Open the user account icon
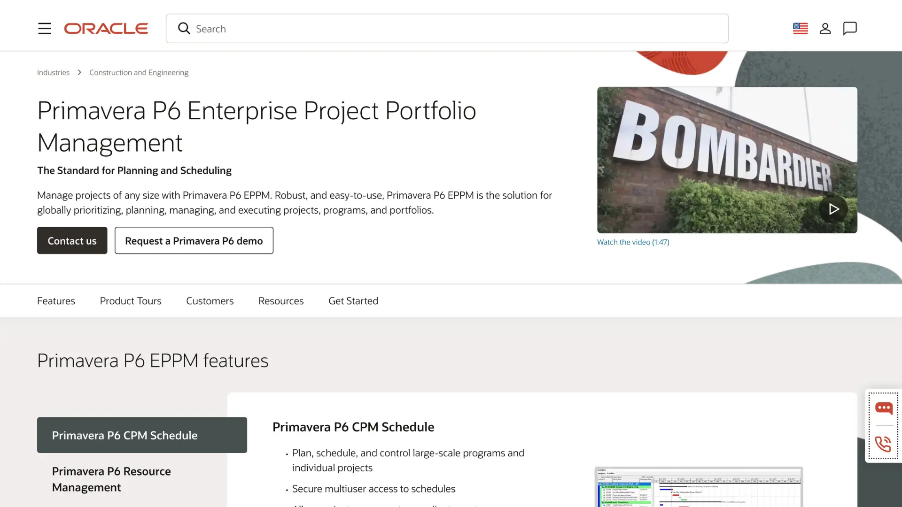 tap(825, 29)
